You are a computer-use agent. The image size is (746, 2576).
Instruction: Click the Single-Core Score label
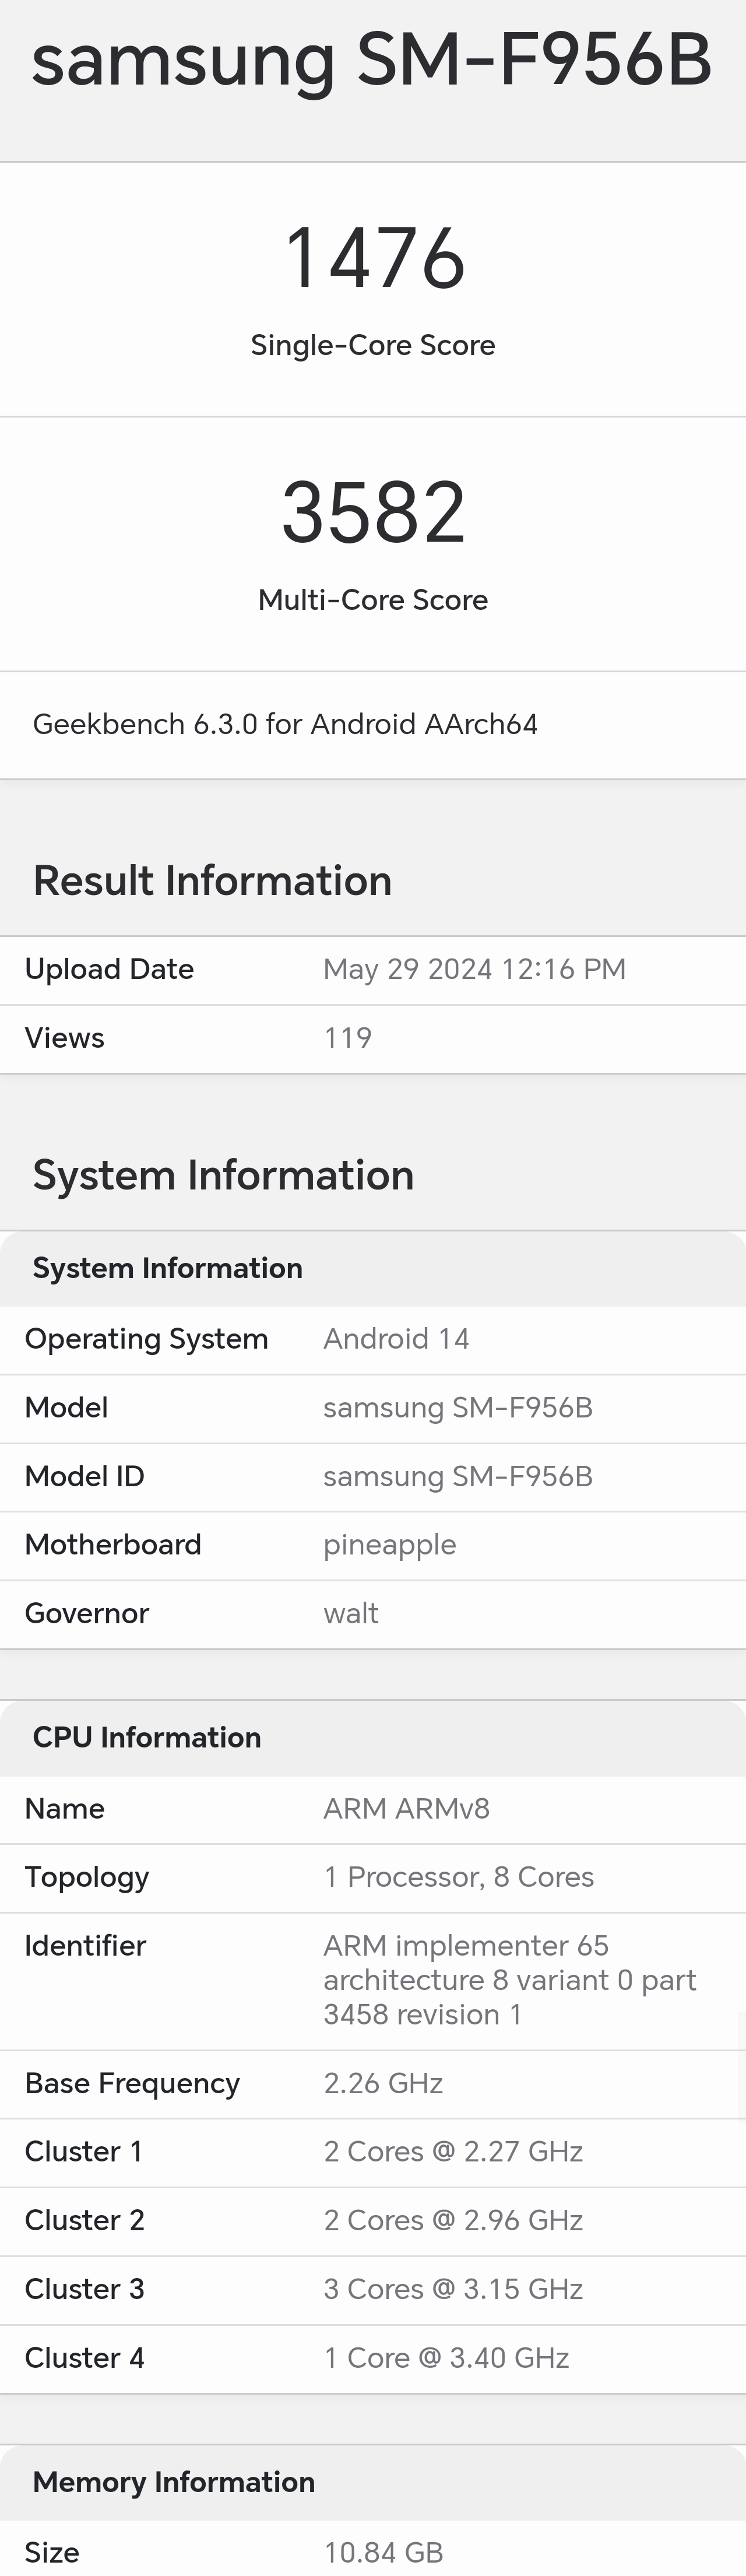click(373, 345)
